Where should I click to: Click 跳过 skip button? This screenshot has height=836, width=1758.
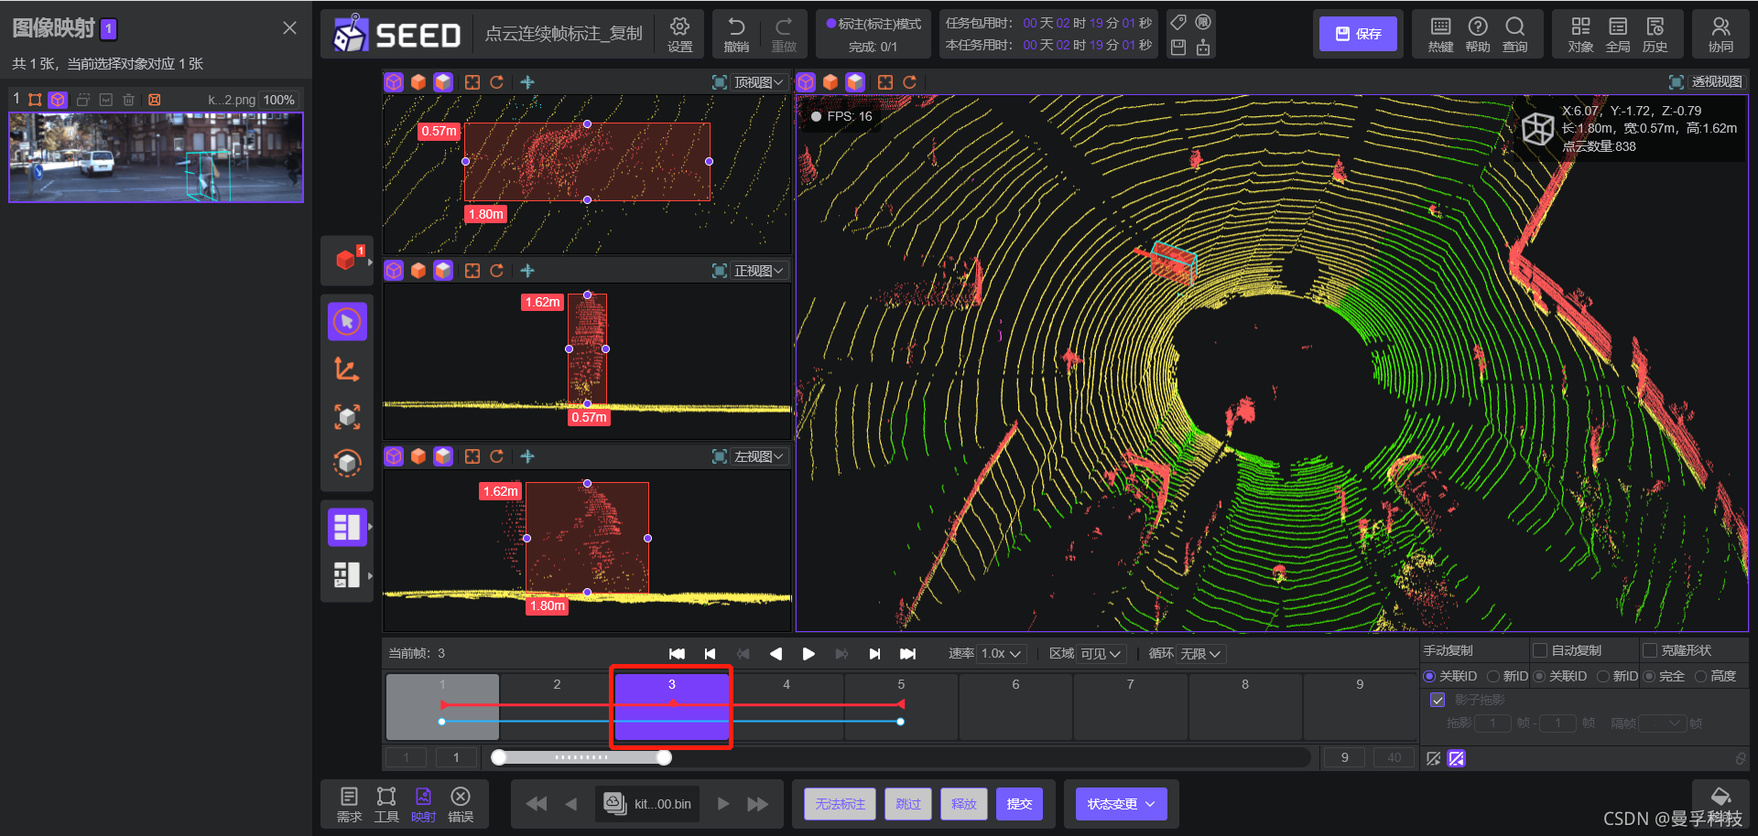[x=908, y=804]
